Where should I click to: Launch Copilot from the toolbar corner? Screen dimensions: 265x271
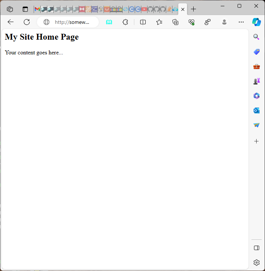pos(256,22)
